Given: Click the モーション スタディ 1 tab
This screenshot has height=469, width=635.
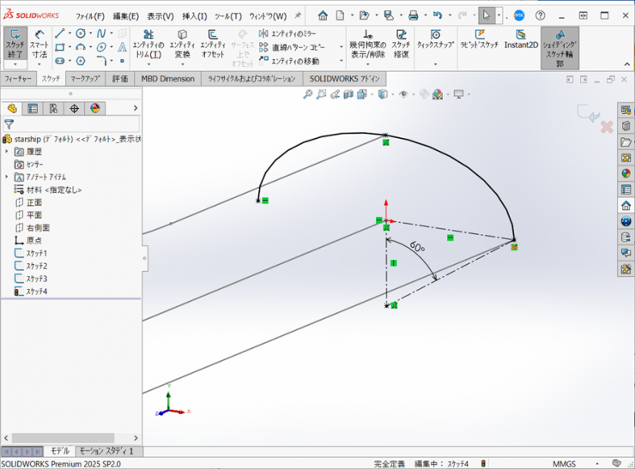Looking at the screenshot, I should tap(106, 451).
